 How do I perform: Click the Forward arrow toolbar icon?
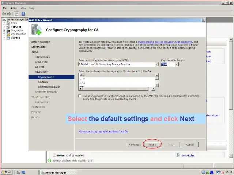pyautogui.click(x=9, y=13)
